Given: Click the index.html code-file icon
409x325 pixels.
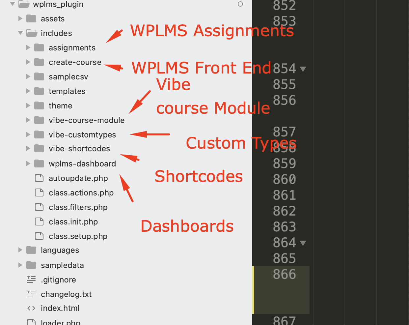Looking at the screenshot, I should (31, 308).
